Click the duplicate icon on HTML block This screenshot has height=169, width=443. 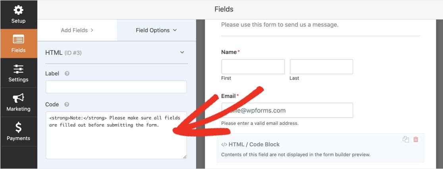point(405,139)
